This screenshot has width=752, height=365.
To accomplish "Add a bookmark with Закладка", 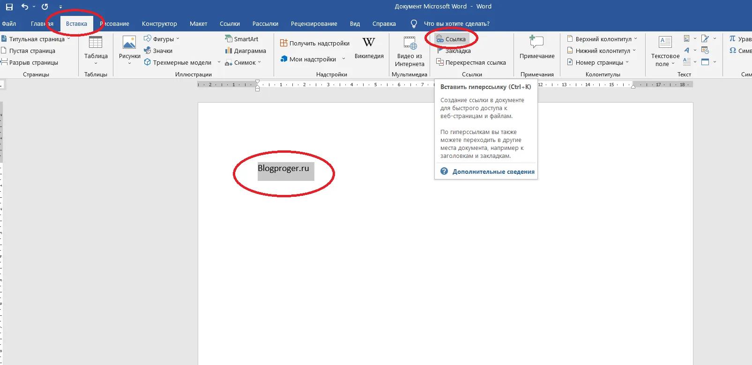I will [454, 51].
